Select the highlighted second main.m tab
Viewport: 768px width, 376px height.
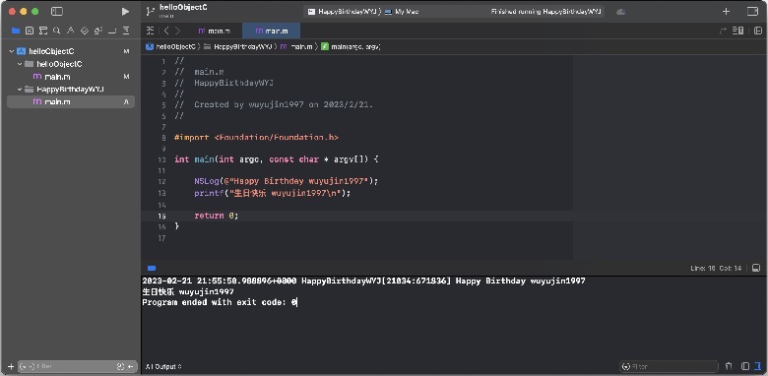(x=272, y=31)
